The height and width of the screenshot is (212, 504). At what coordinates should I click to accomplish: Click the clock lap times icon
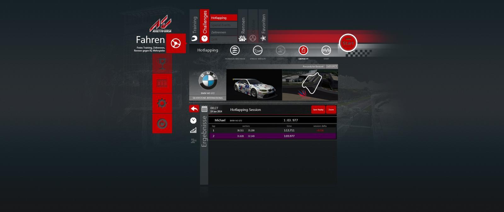[x=193, y=120]
